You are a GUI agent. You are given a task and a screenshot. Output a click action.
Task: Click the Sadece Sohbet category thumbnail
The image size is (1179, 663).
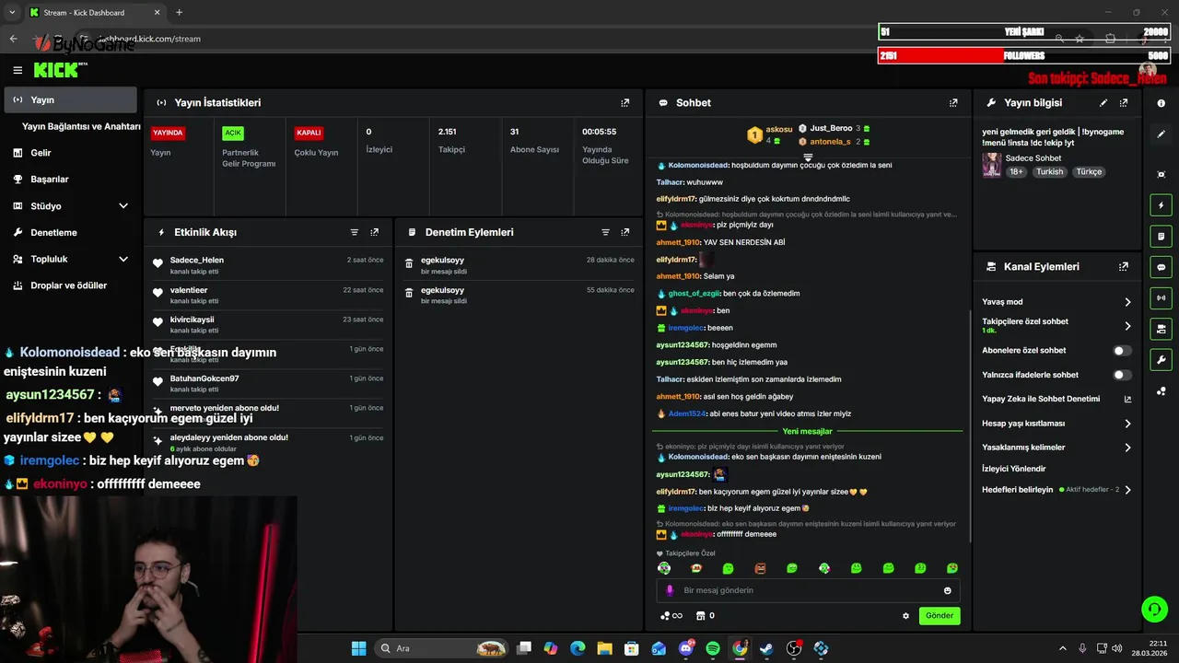point(991,165)
